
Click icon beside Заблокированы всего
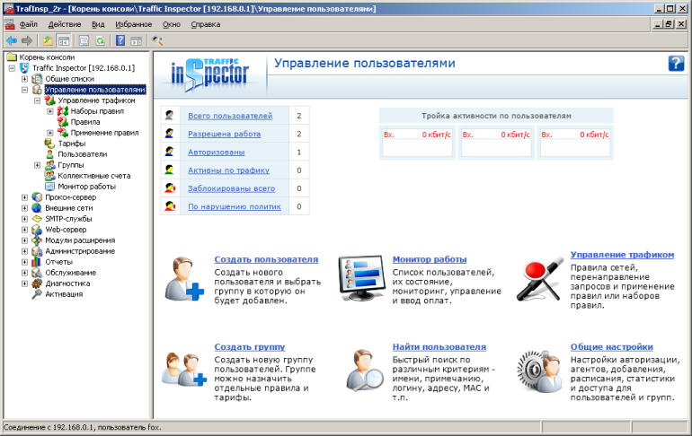point(170,188)
